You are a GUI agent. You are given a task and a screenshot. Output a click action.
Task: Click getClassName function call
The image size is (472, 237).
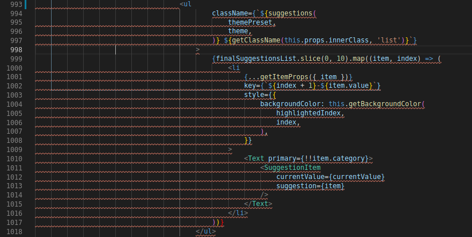tap(256, 40)
